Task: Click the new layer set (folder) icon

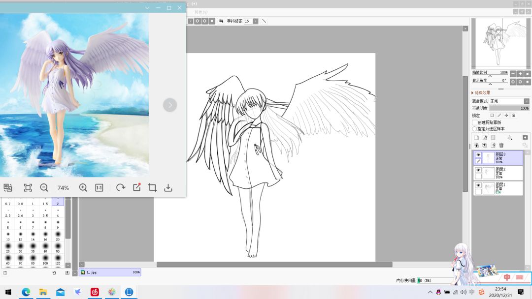Action: 493,138
